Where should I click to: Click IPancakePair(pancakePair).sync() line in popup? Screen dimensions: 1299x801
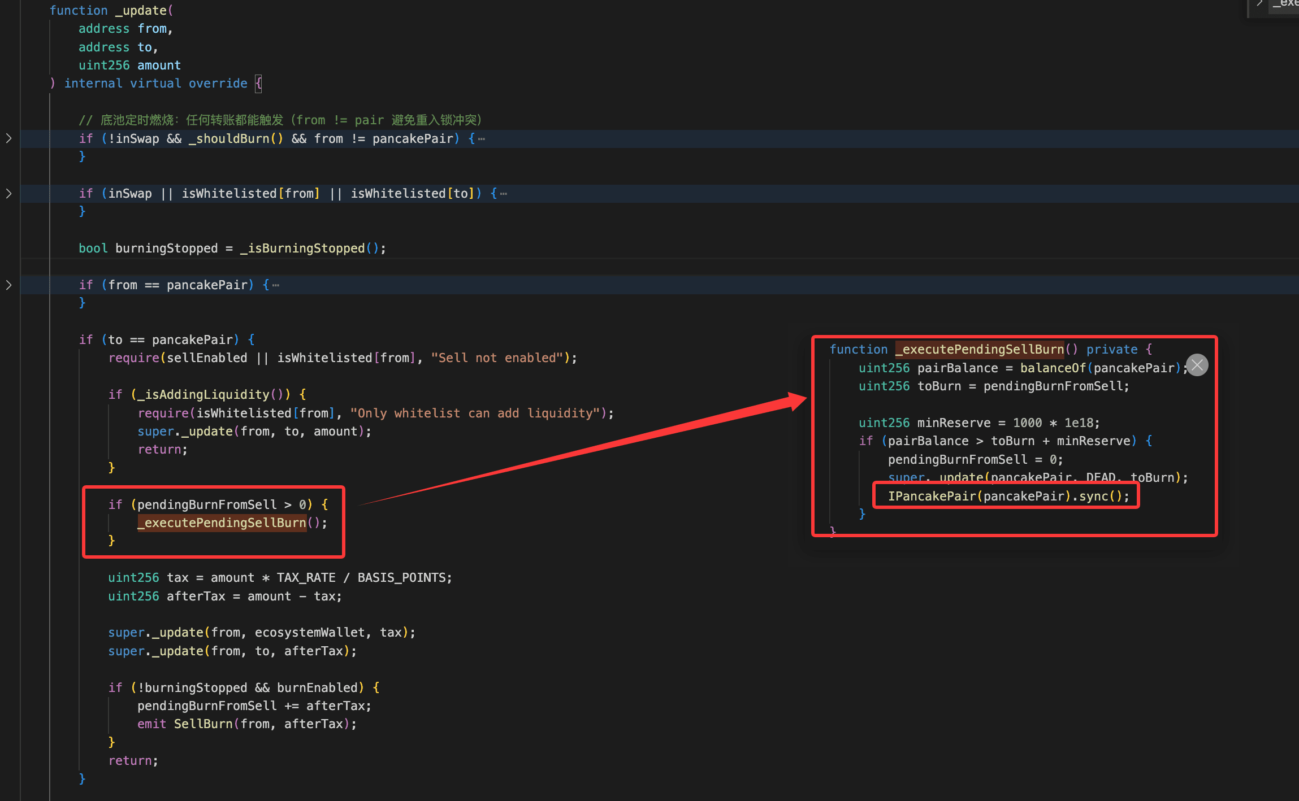1008,496
